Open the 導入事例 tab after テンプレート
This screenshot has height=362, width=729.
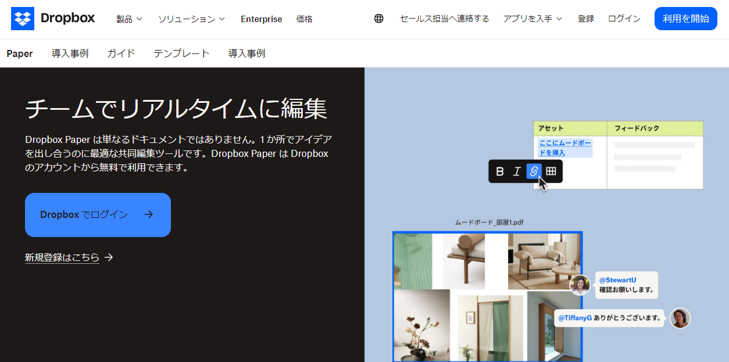point(246,53)
